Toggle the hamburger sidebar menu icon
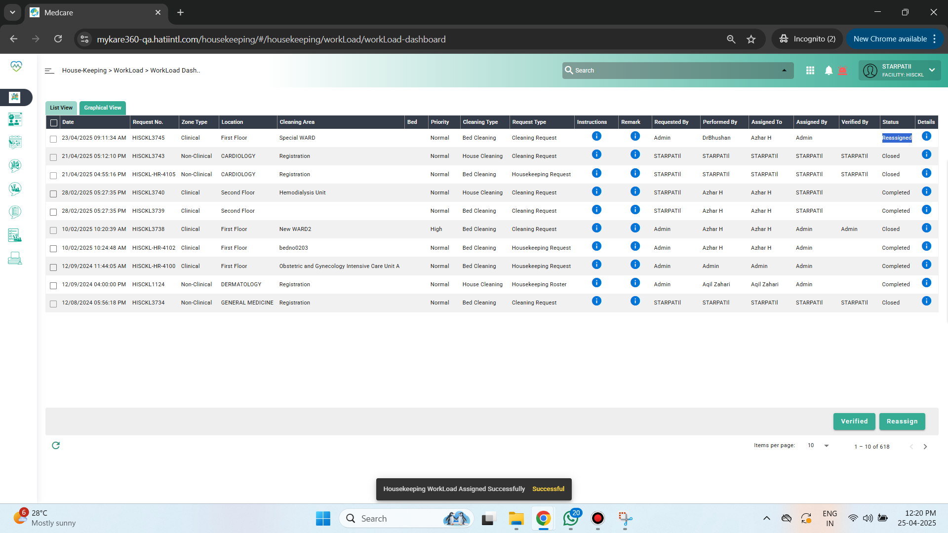 [x=49, y=71]
